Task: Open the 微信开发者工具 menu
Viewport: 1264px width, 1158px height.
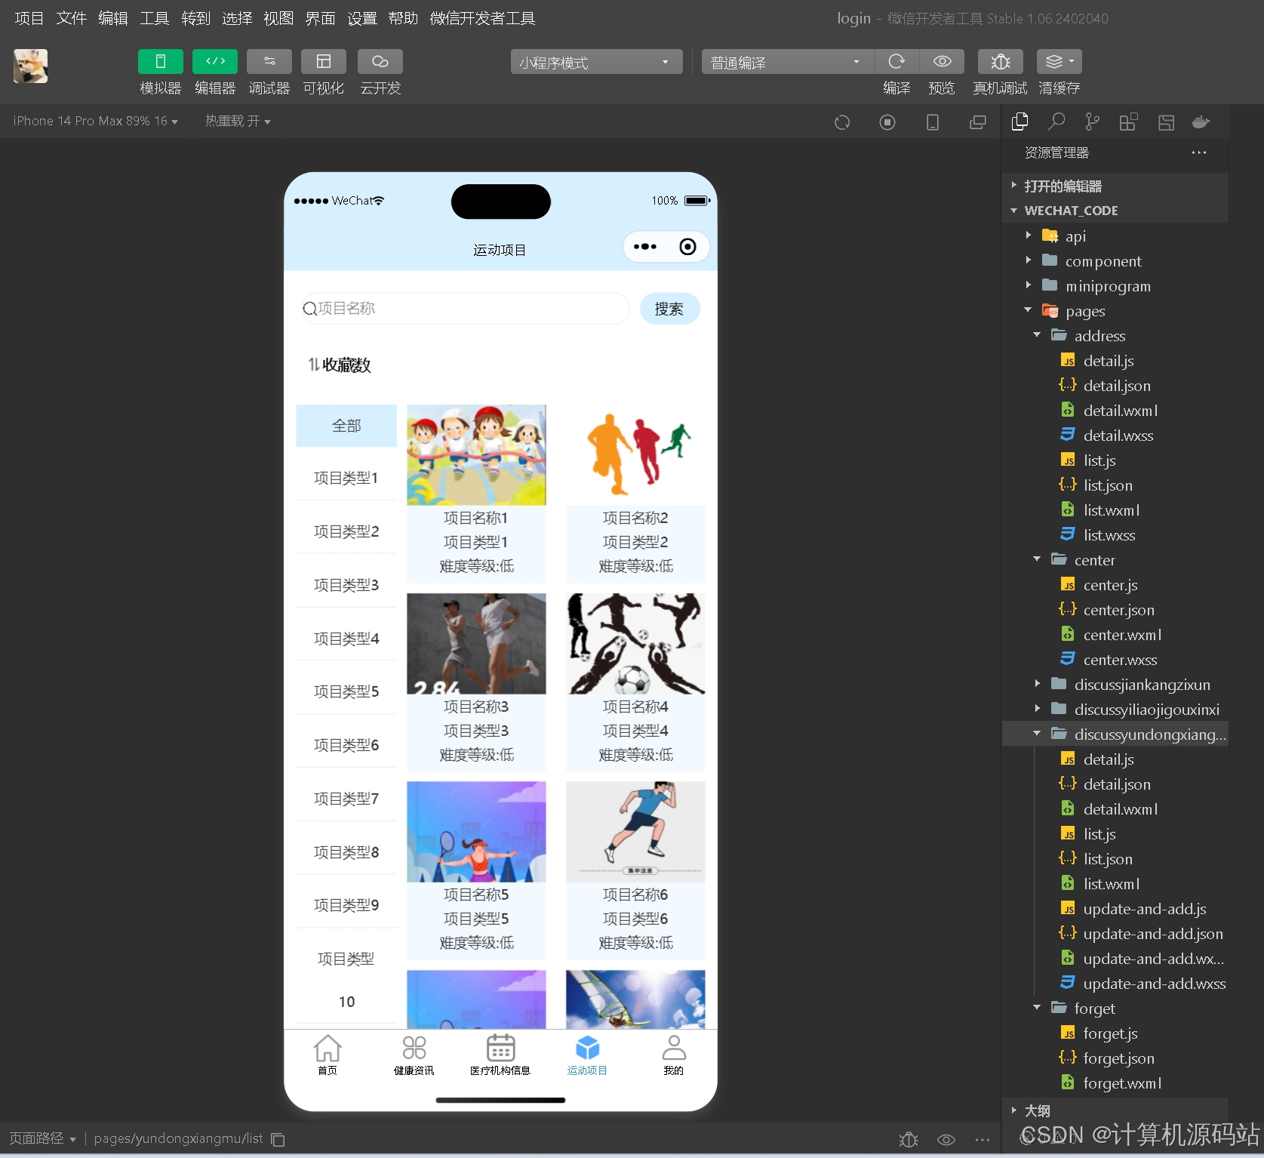Action: pyautogui.click(x=482, y=18)
